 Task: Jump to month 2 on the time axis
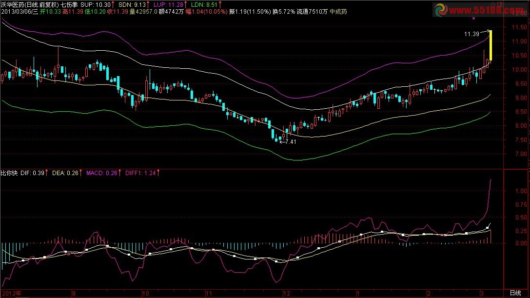pos(429,293)
